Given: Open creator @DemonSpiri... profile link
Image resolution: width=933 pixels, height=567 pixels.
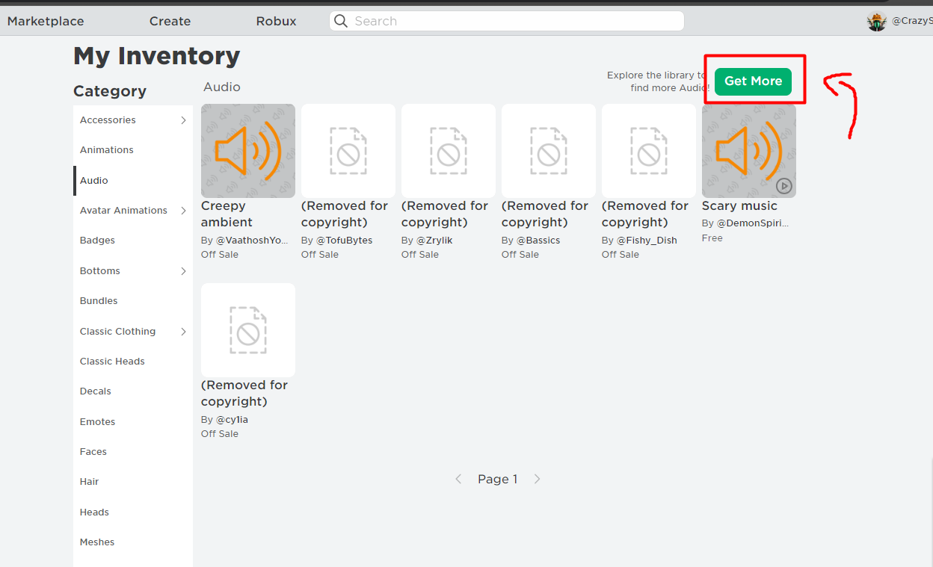Looking at the screenshot, I should coord(753,223).
